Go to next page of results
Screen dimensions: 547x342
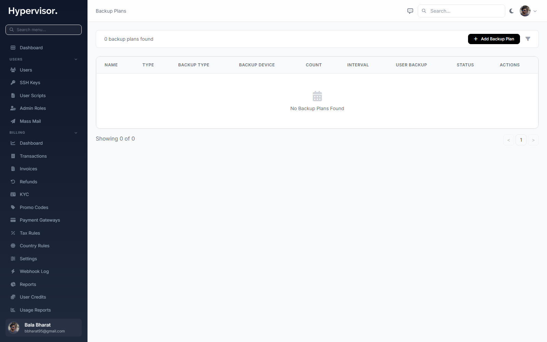tap(533, 140)
